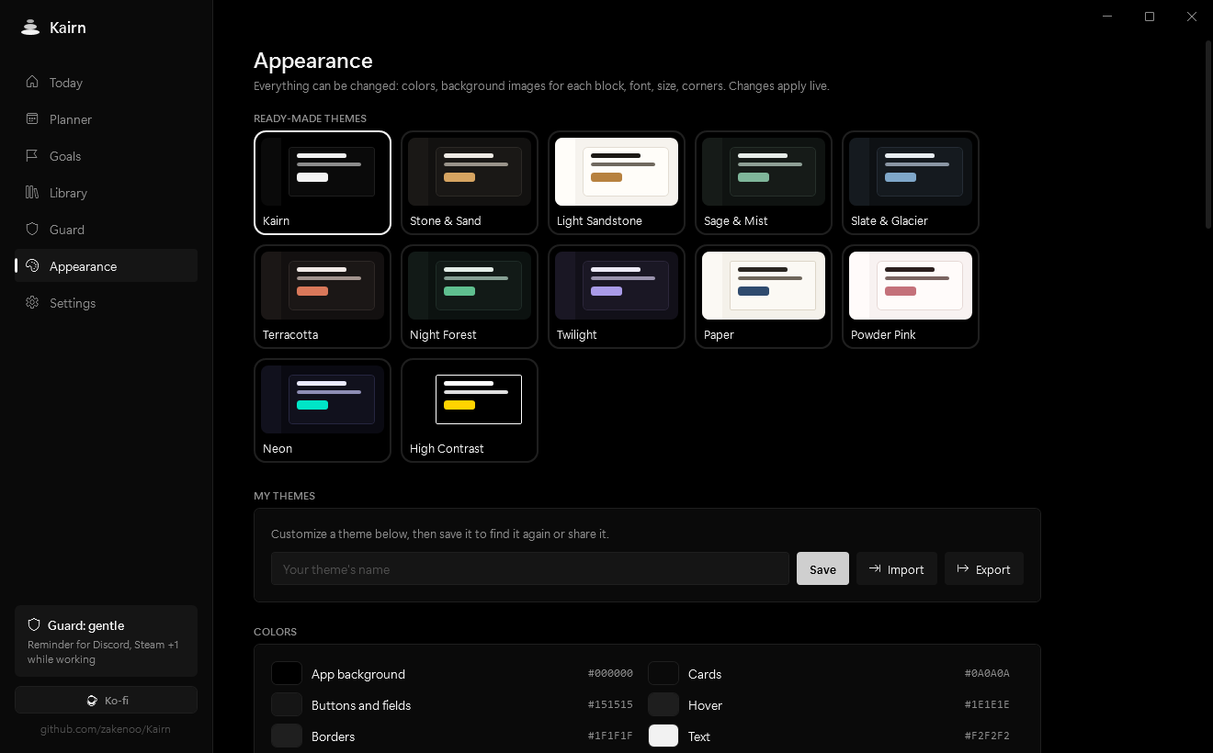This screenshot has width=1213, height=753.
Task: Focus the theme name input field
Action: pos(530,568)
